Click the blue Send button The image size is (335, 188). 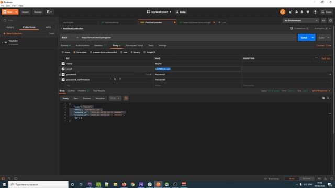(304, 38)
